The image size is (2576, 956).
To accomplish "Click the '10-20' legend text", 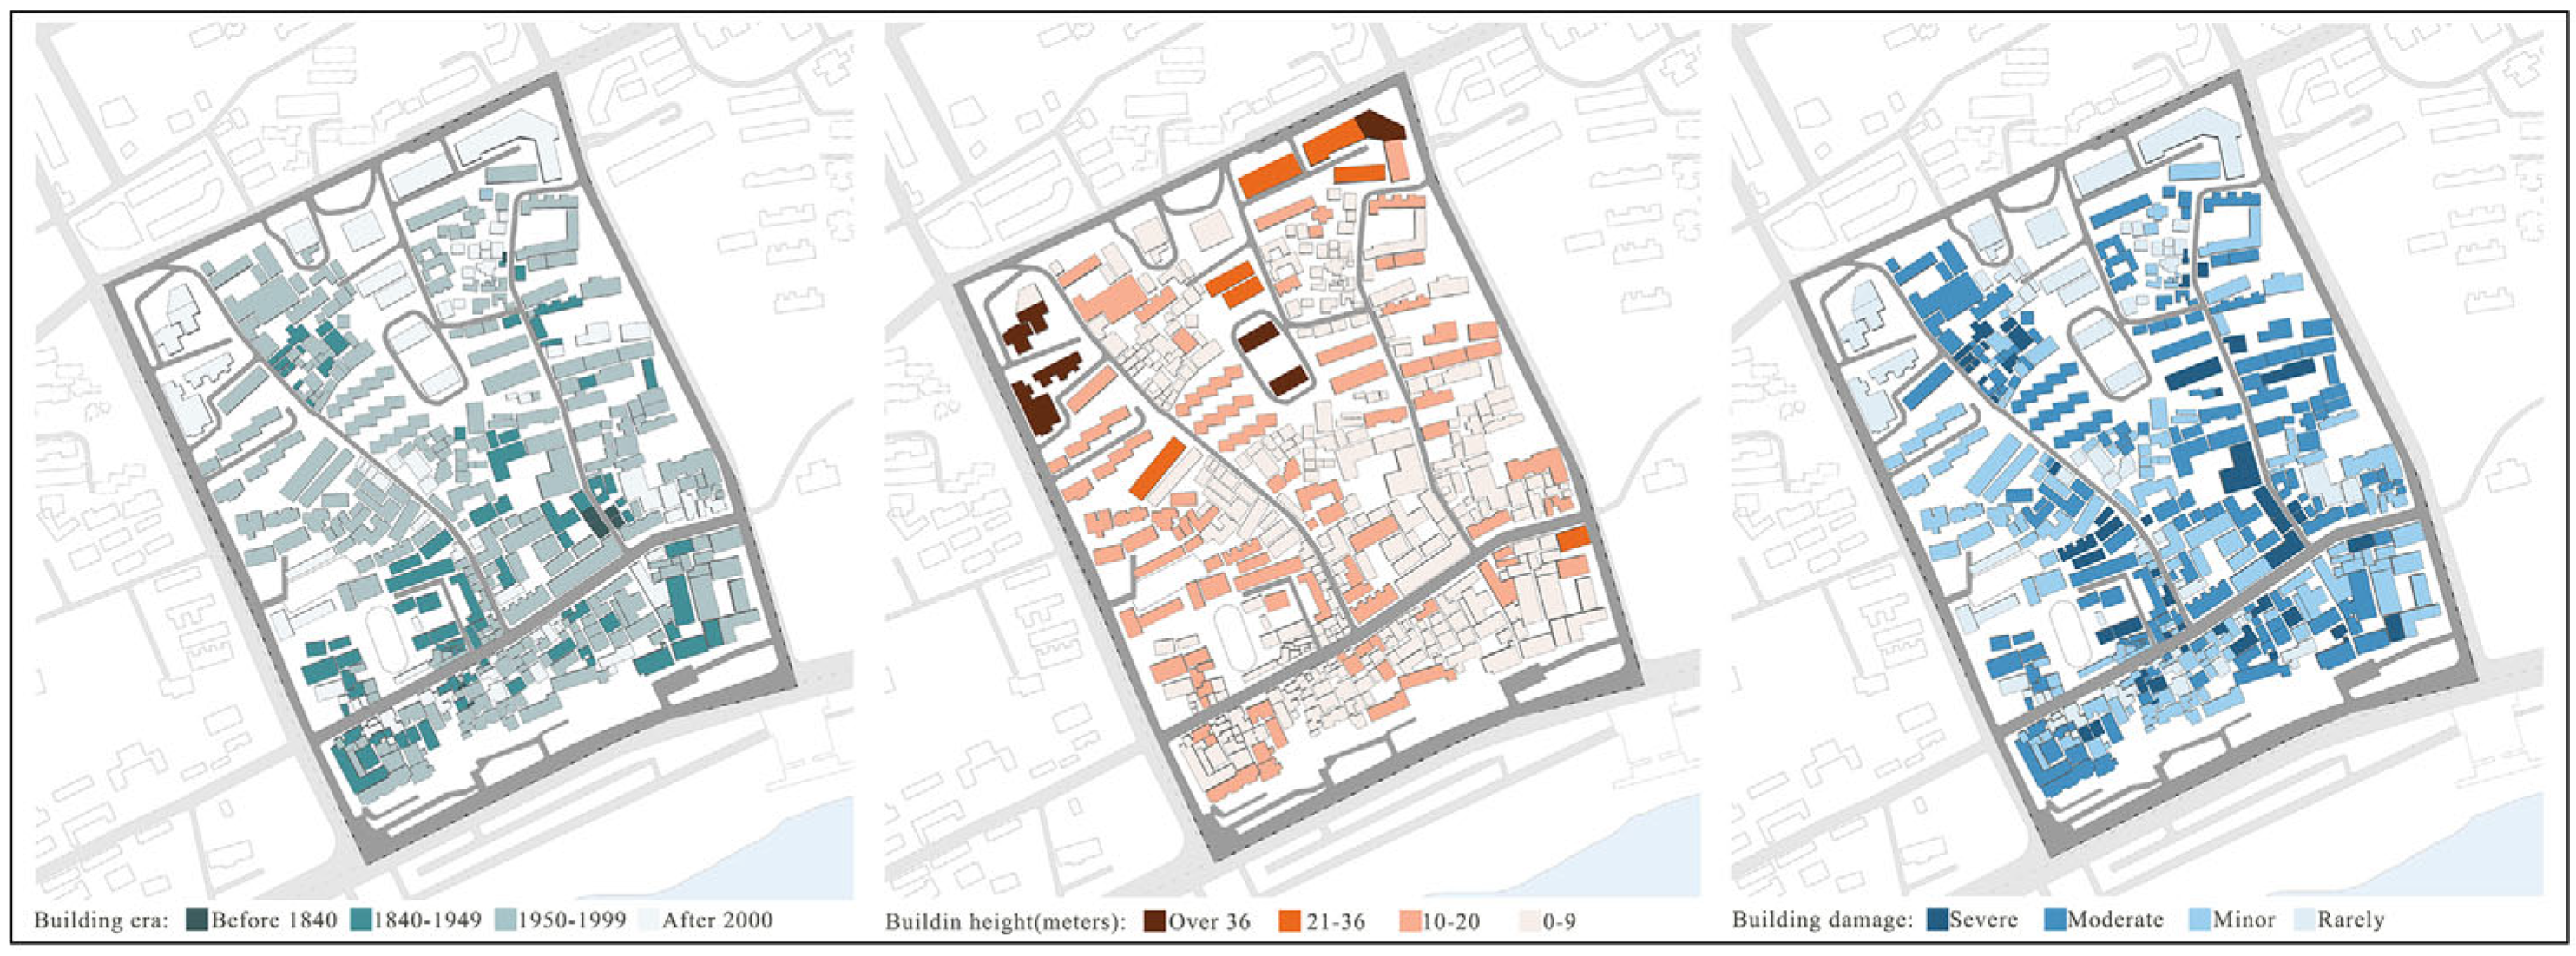I will click(x=1451, y=922).
